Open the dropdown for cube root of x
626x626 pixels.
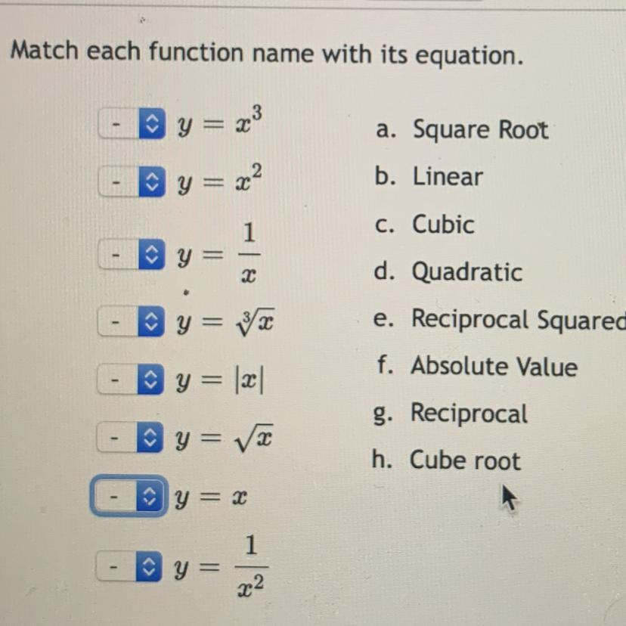tap(132, 321)
